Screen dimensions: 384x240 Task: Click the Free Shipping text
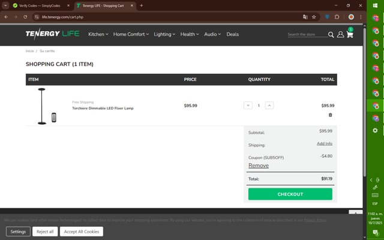click(x=83, y=102)
